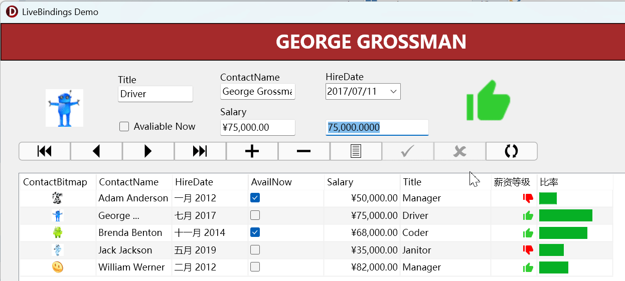The width and height of the screenshot is (625, 281).
Task: Click the next record arrow button
Action: tap(148, 151)
